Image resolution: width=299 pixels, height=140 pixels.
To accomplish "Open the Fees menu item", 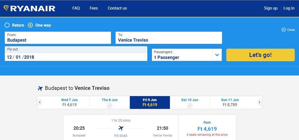I will [x=94, y=8].
